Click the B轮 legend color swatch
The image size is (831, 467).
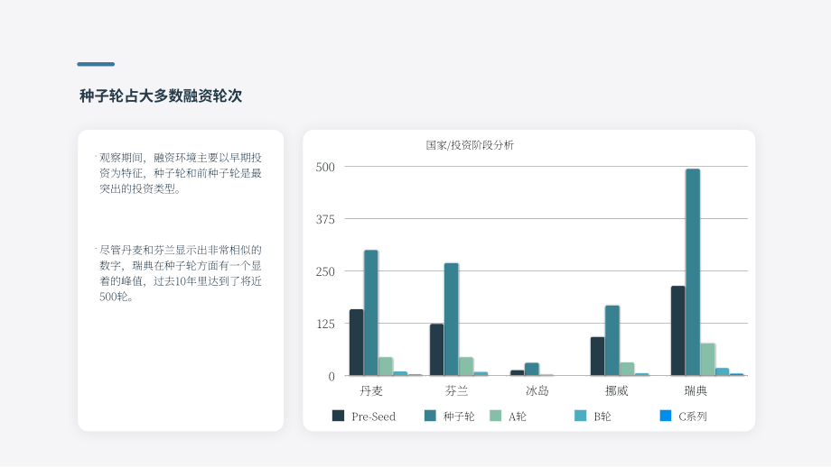pos(580,416)
